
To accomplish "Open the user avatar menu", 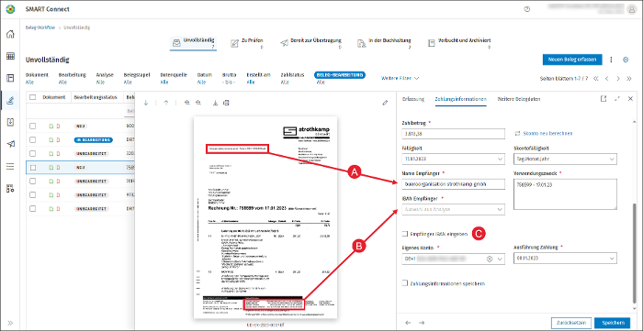I will pyautogui.click(x=632, y=9).
